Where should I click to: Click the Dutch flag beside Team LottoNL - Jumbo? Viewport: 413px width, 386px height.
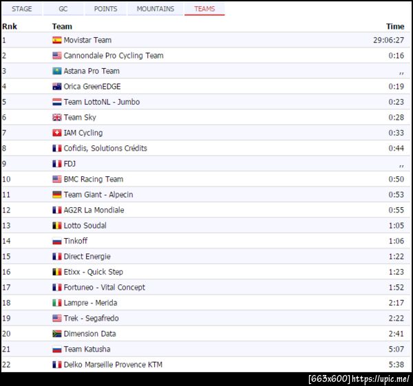[x=57, y=102]
